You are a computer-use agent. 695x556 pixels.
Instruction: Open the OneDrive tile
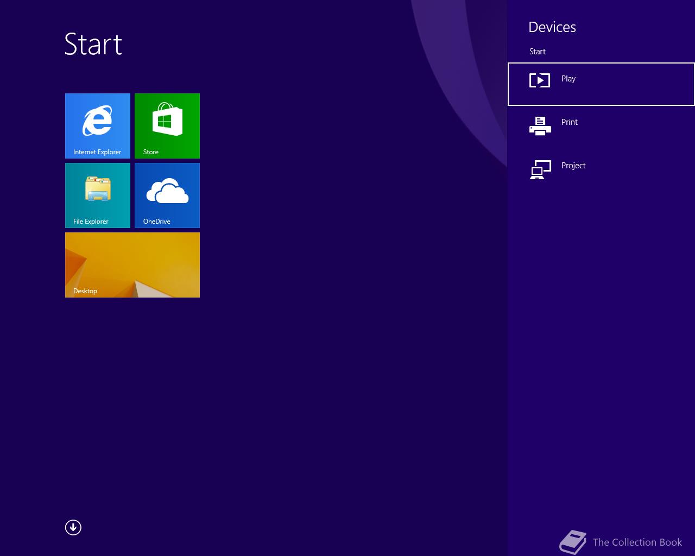coord(167,195)
